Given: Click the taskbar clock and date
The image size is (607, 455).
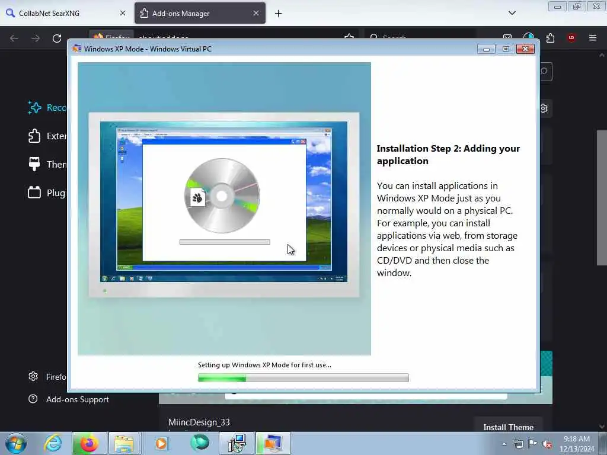Looking at the screenshot, I should (577, 444).
